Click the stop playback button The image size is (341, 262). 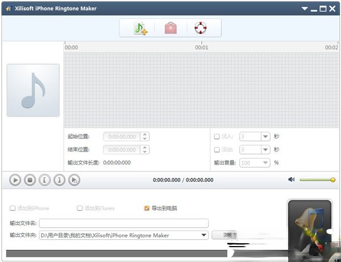(x=30, y=180)
